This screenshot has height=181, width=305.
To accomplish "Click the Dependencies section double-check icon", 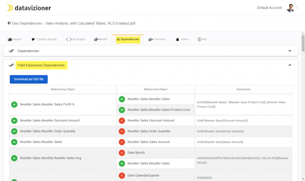I will [11, 51].
